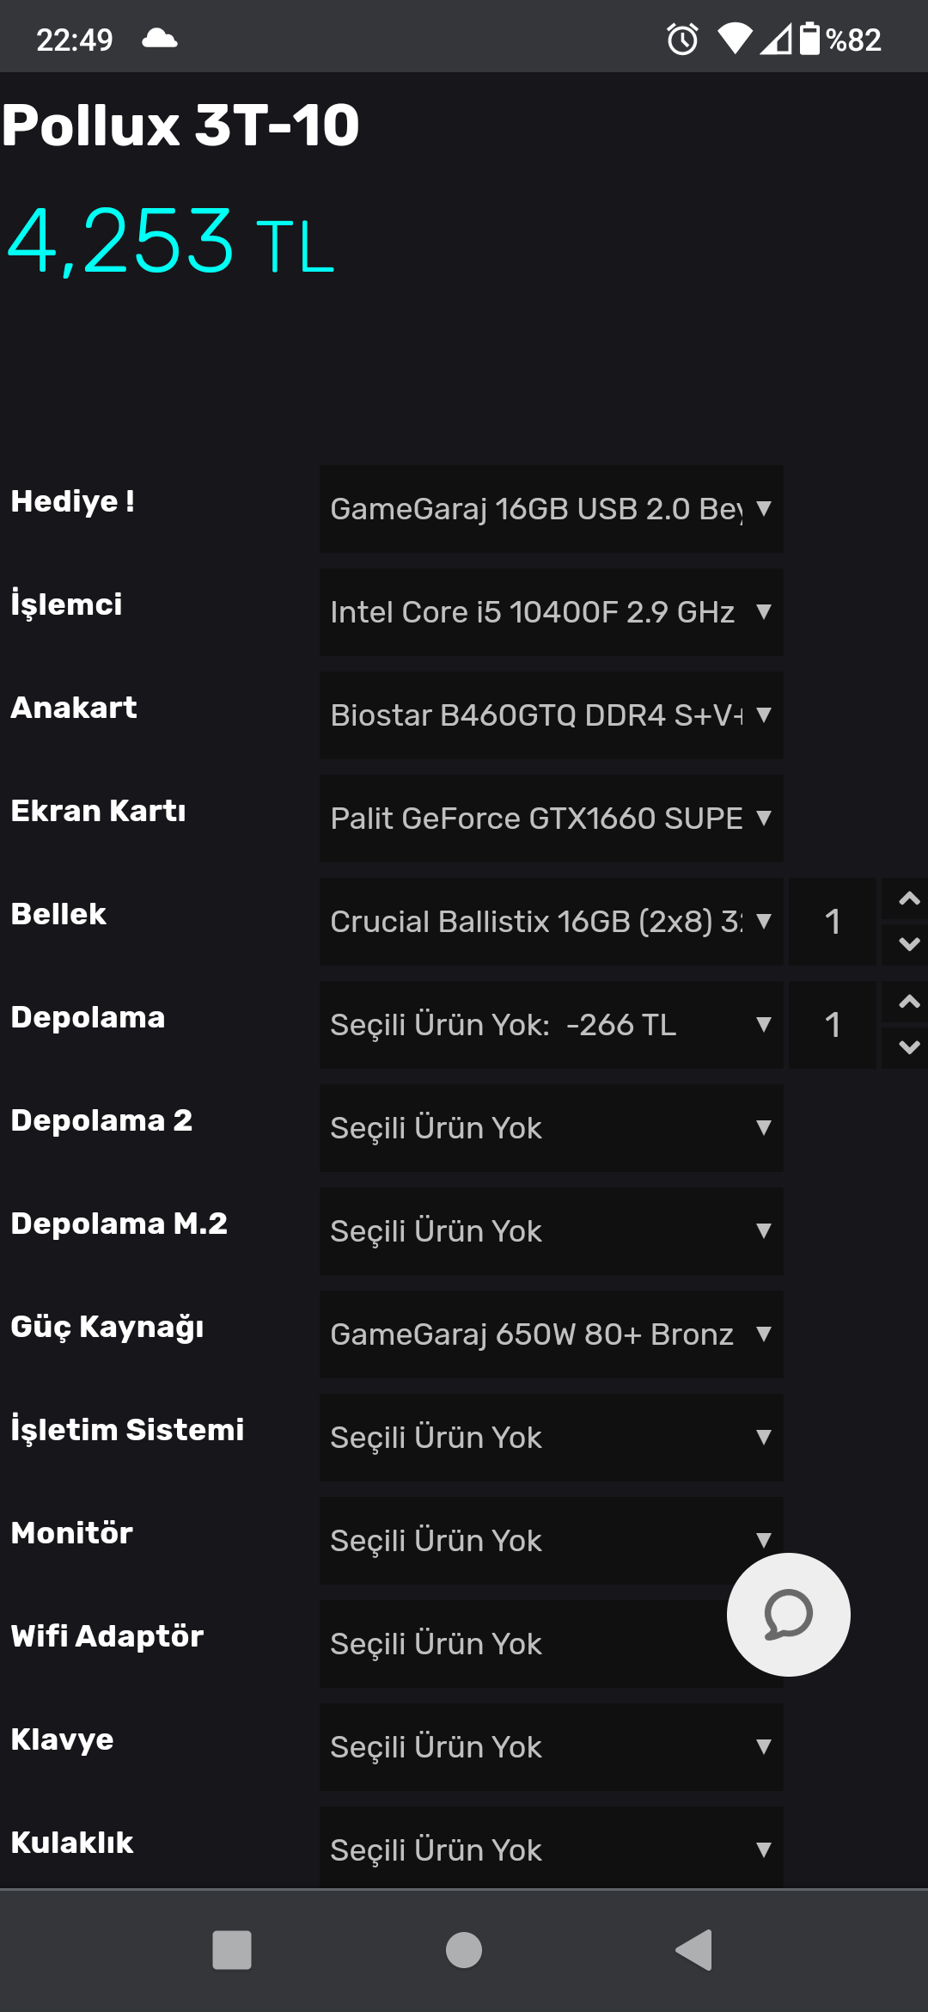Viewport: 928px width, 2012px height.
Task: Open the Klavye keyboard dropdown
Action: (551, 1747)
